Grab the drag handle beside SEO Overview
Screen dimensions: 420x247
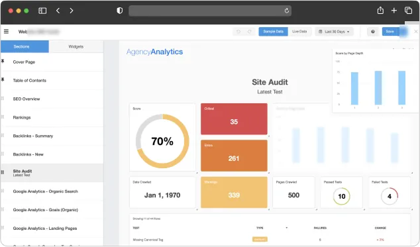(x=3, y=99)
